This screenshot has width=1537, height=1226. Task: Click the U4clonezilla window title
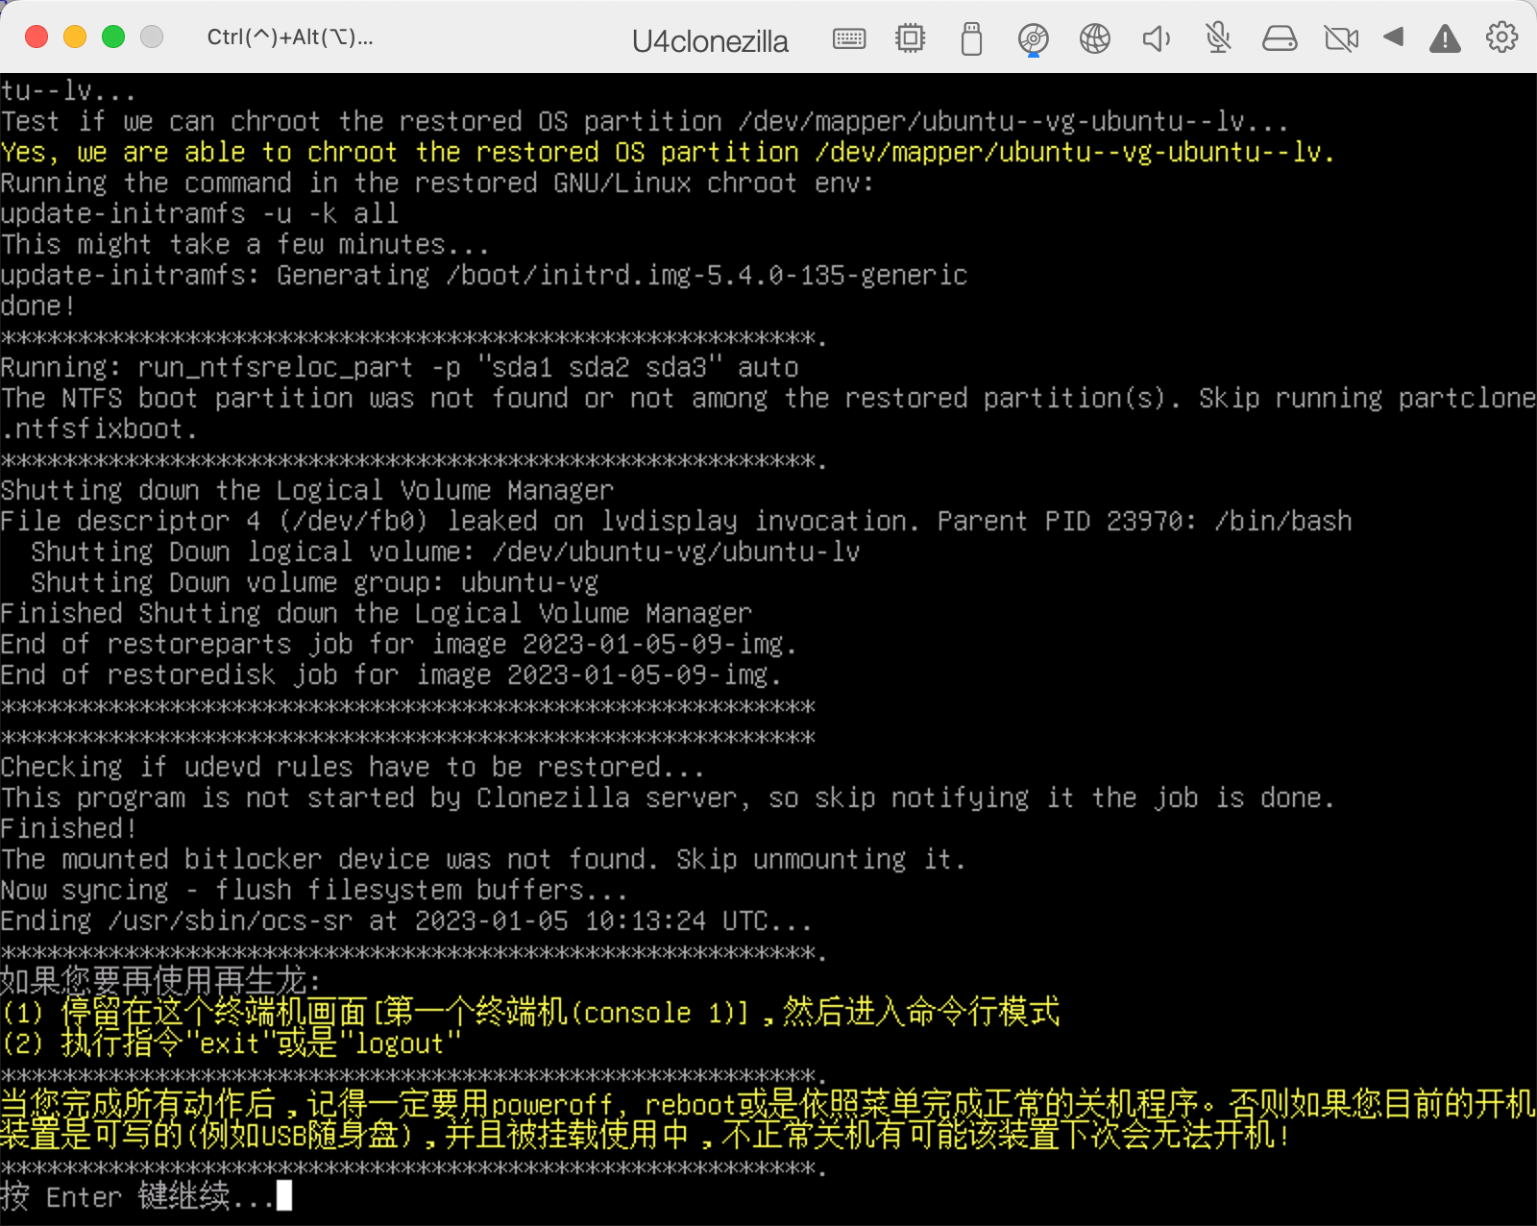point(710,41)
